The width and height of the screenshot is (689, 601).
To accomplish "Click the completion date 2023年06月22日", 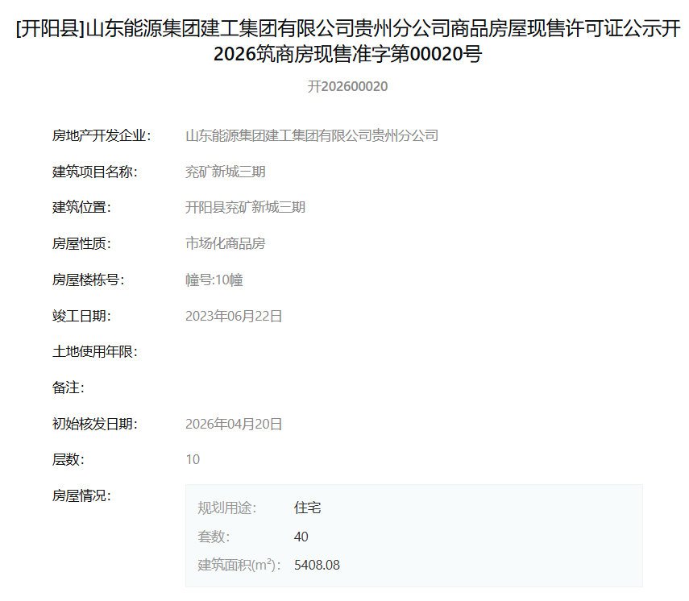I will point(234,316).
